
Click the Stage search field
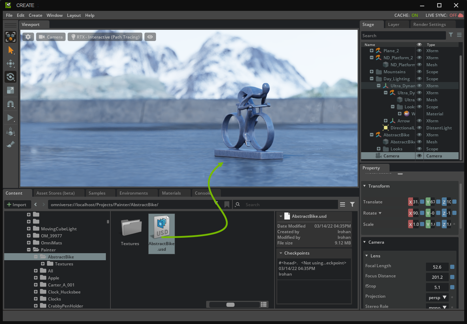(x=404, y=36)
